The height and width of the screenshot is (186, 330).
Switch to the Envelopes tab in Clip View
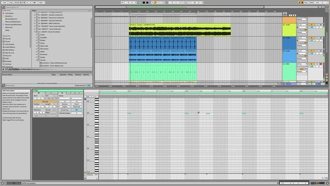pyautogui.click(x=71, y=93)
